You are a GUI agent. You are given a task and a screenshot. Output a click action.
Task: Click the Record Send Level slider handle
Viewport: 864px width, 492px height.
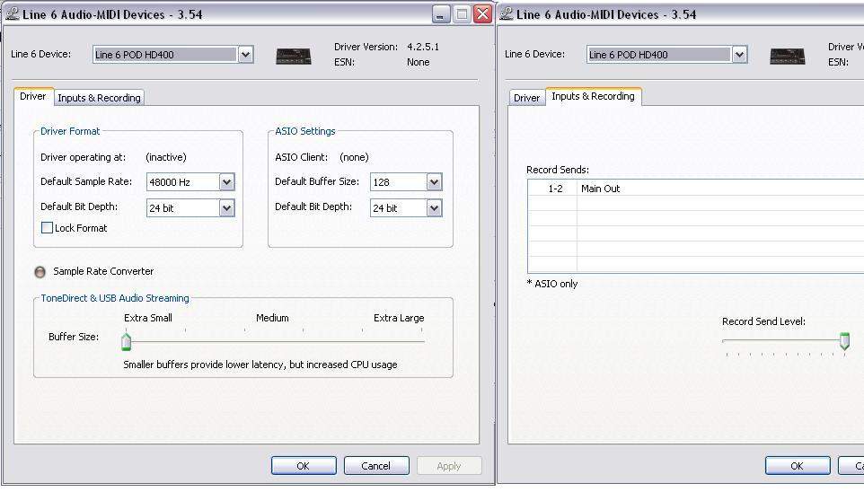[844, 341]
